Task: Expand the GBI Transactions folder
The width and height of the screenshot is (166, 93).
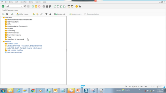Action: pos(4,22)
